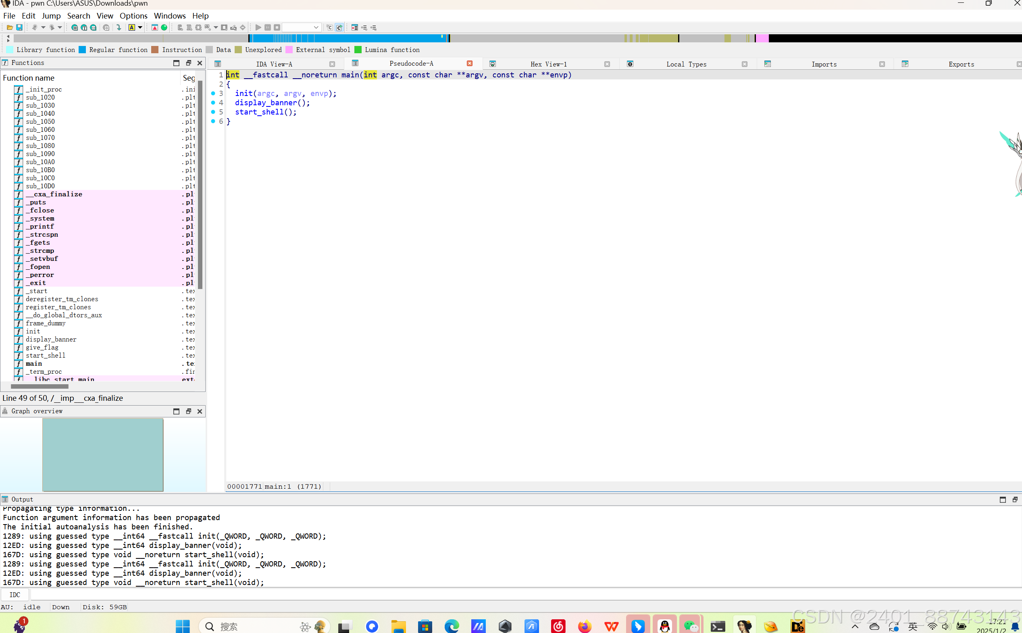Viewport: 1022px width, 633px height.
Task: Click the save database floppy icon
Action: 19,28
